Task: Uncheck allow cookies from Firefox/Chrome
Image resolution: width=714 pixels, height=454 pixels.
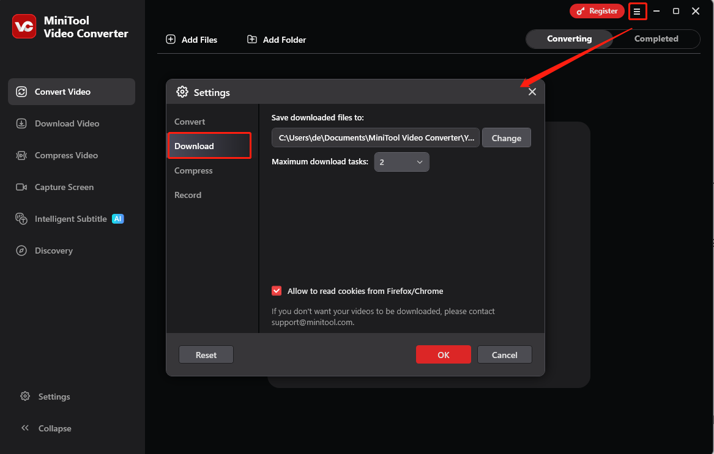Action: tap(277, 291)
